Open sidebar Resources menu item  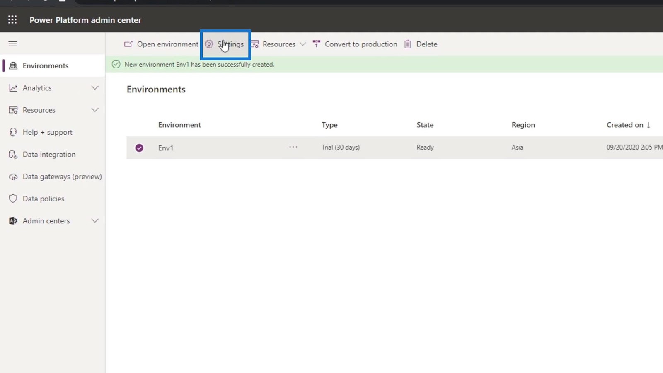53,110
